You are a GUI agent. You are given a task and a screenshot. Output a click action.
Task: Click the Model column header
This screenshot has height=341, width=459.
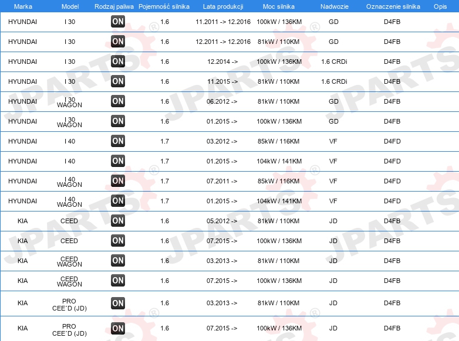(70, 6)
